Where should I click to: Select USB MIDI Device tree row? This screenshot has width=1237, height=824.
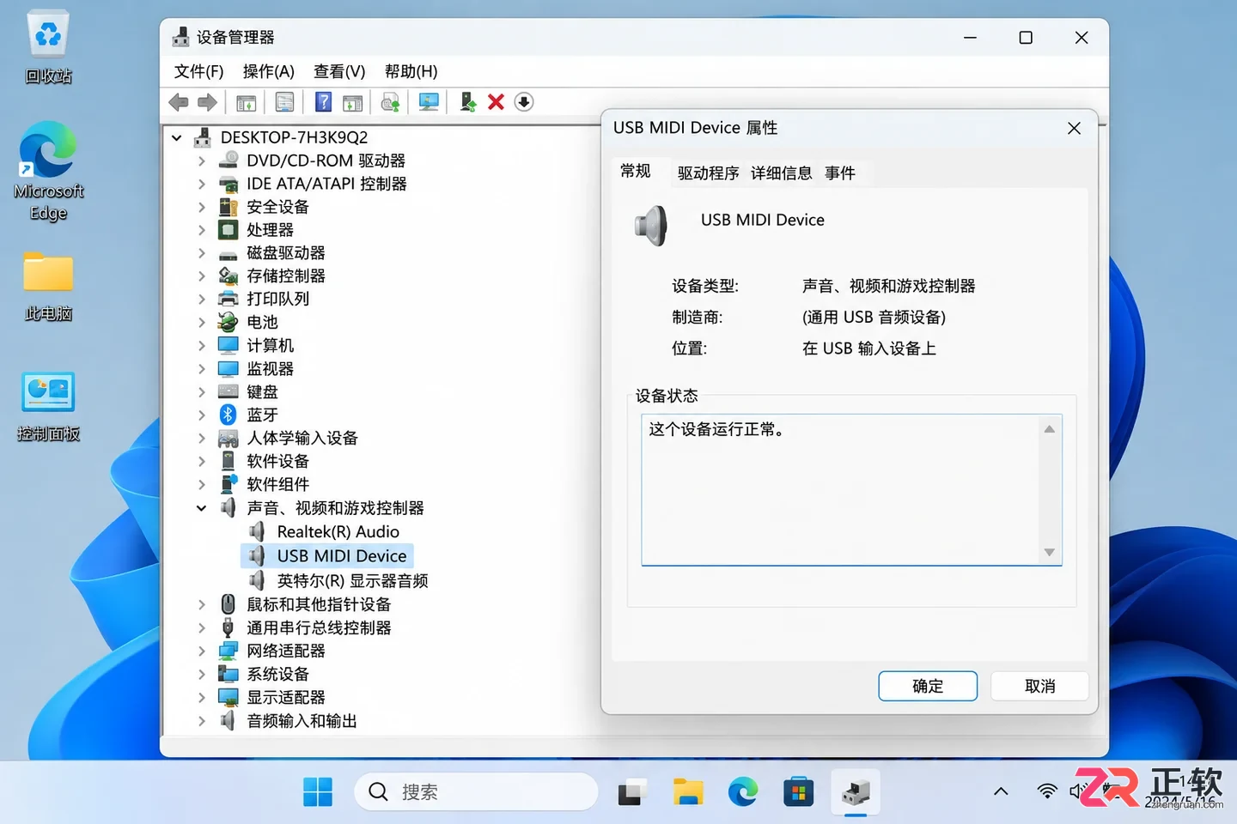pos(327,556)
